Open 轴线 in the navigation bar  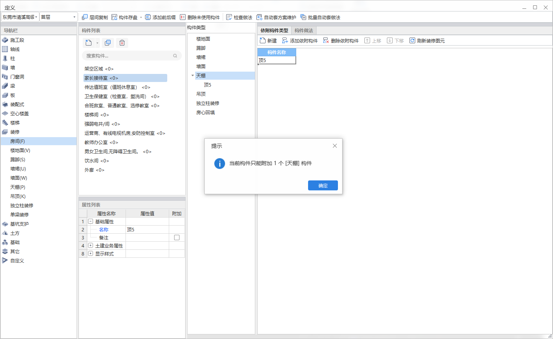coord(15,49)
